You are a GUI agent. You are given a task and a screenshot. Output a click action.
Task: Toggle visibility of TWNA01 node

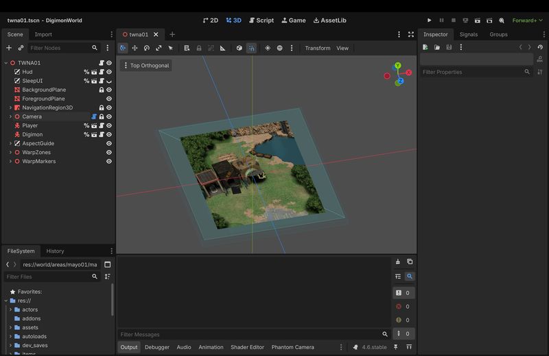point(109,63)
